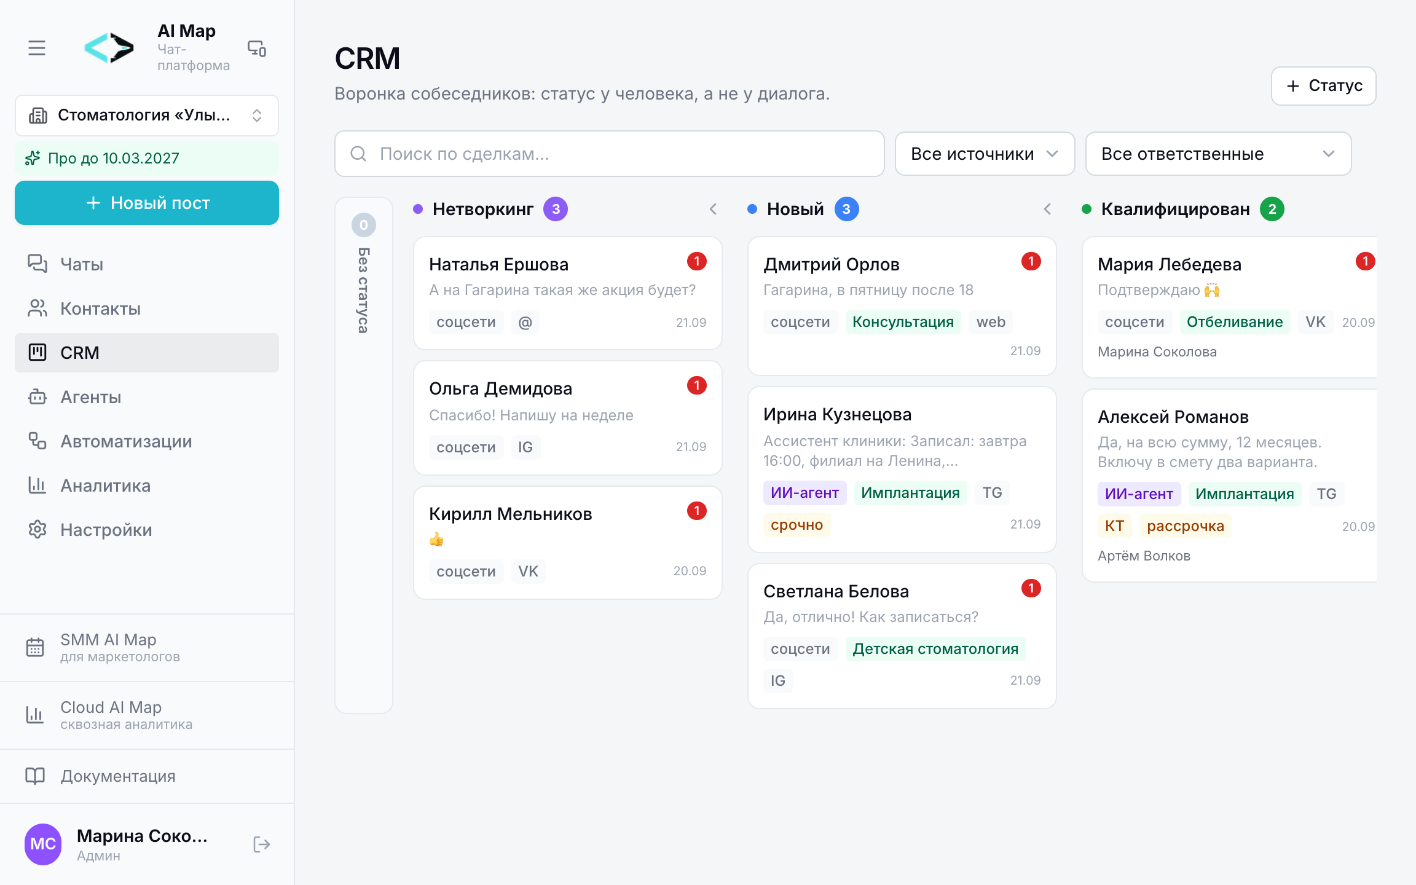
Task: Click the zero badge in Без статуса column
Action: [364, 225]
